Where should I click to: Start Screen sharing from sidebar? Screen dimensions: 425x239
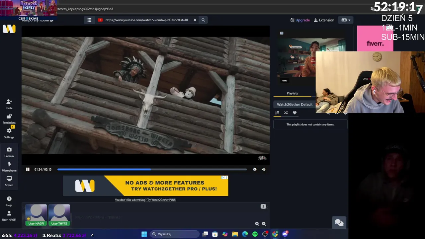[9, 181]
